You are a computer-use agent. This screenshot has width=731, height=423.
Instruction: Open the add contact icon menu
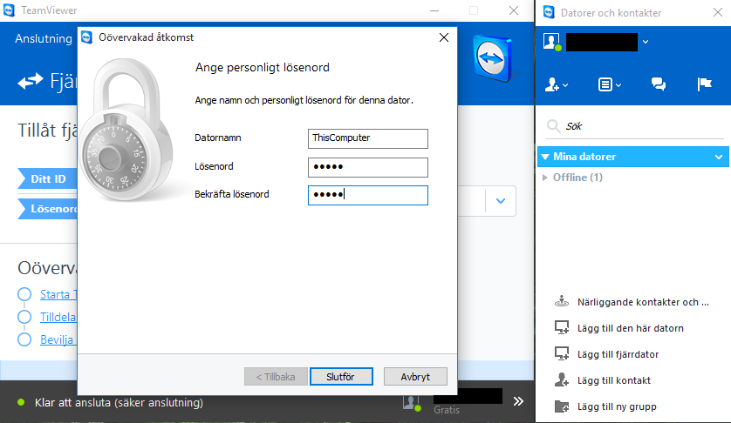[x=557, y=84]
